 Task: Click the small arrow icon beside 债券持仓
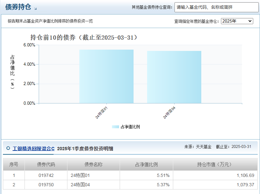pos(35,9)
